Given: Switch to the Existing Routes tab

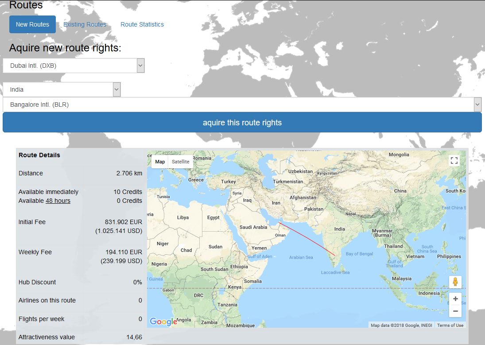Looking at the screenshot, I should [x=85, y=24].
